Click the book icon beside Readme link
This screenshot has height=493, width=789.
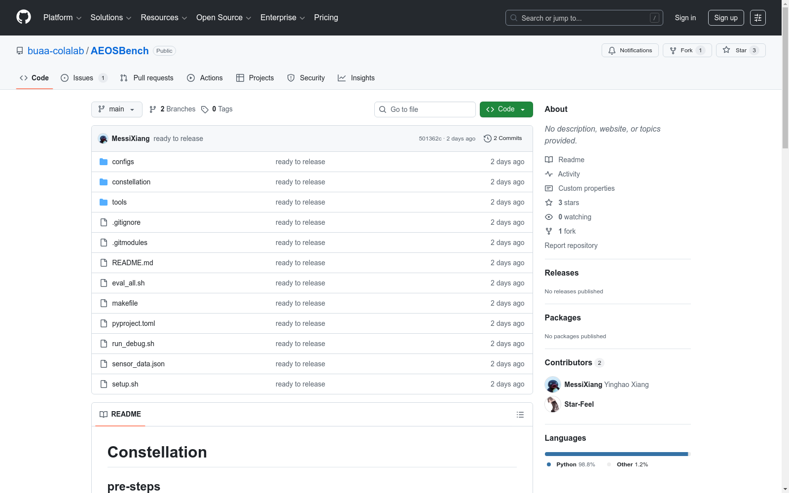point(549,160)
